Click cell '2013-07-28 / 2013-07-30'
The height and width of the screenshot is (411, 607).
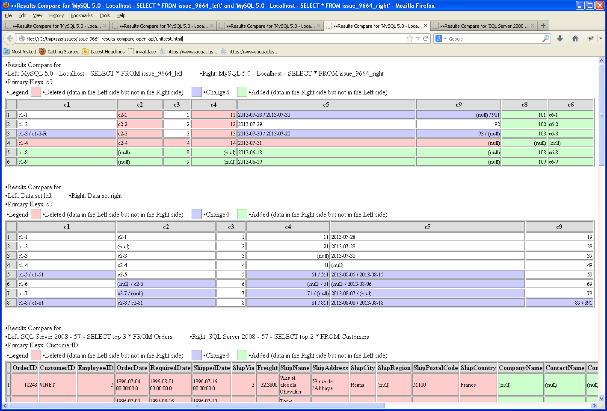click(x=326, y=114)
